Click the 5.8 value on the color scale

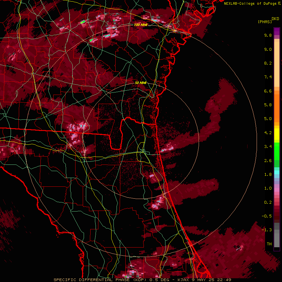[x=268, y=105]
